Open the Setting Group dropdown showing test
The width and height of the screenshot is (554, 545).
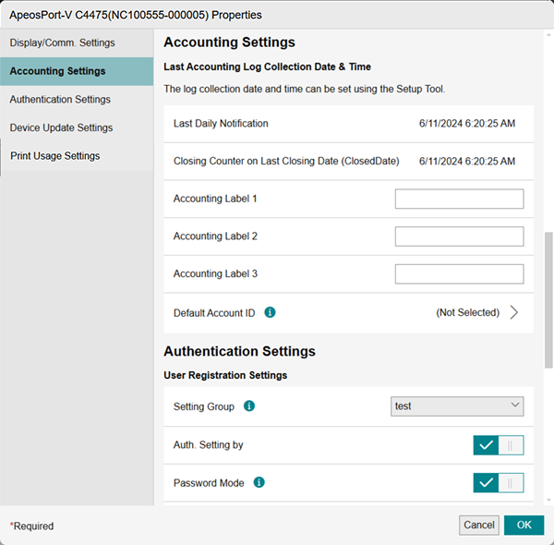457,406
